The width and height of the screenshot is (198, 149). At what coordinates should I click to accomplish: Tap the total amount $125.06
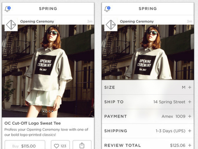(x=178, y=145)
